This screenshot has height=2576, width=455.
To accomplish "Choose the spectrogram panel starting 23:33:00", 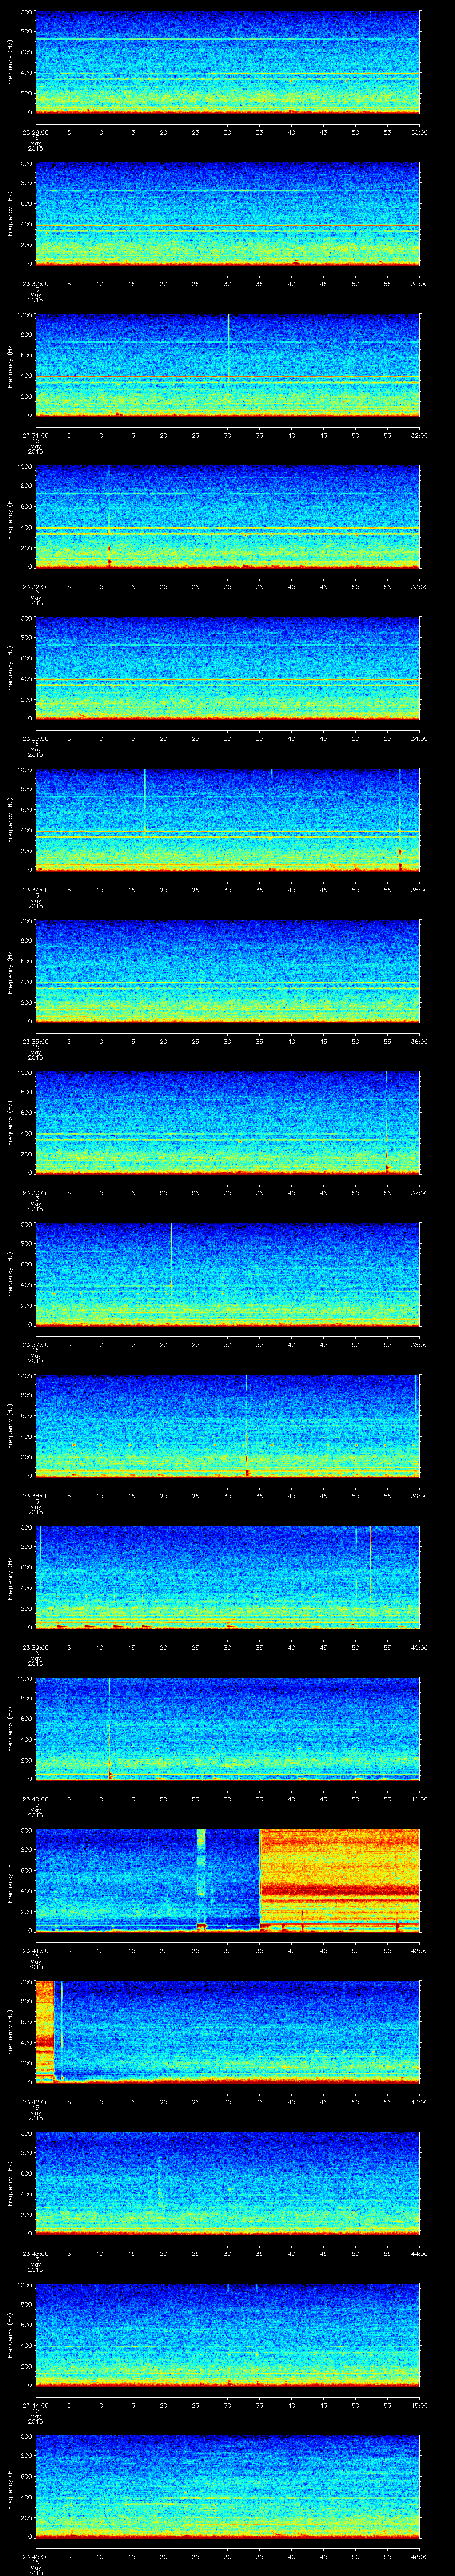I will coord(227,669).
